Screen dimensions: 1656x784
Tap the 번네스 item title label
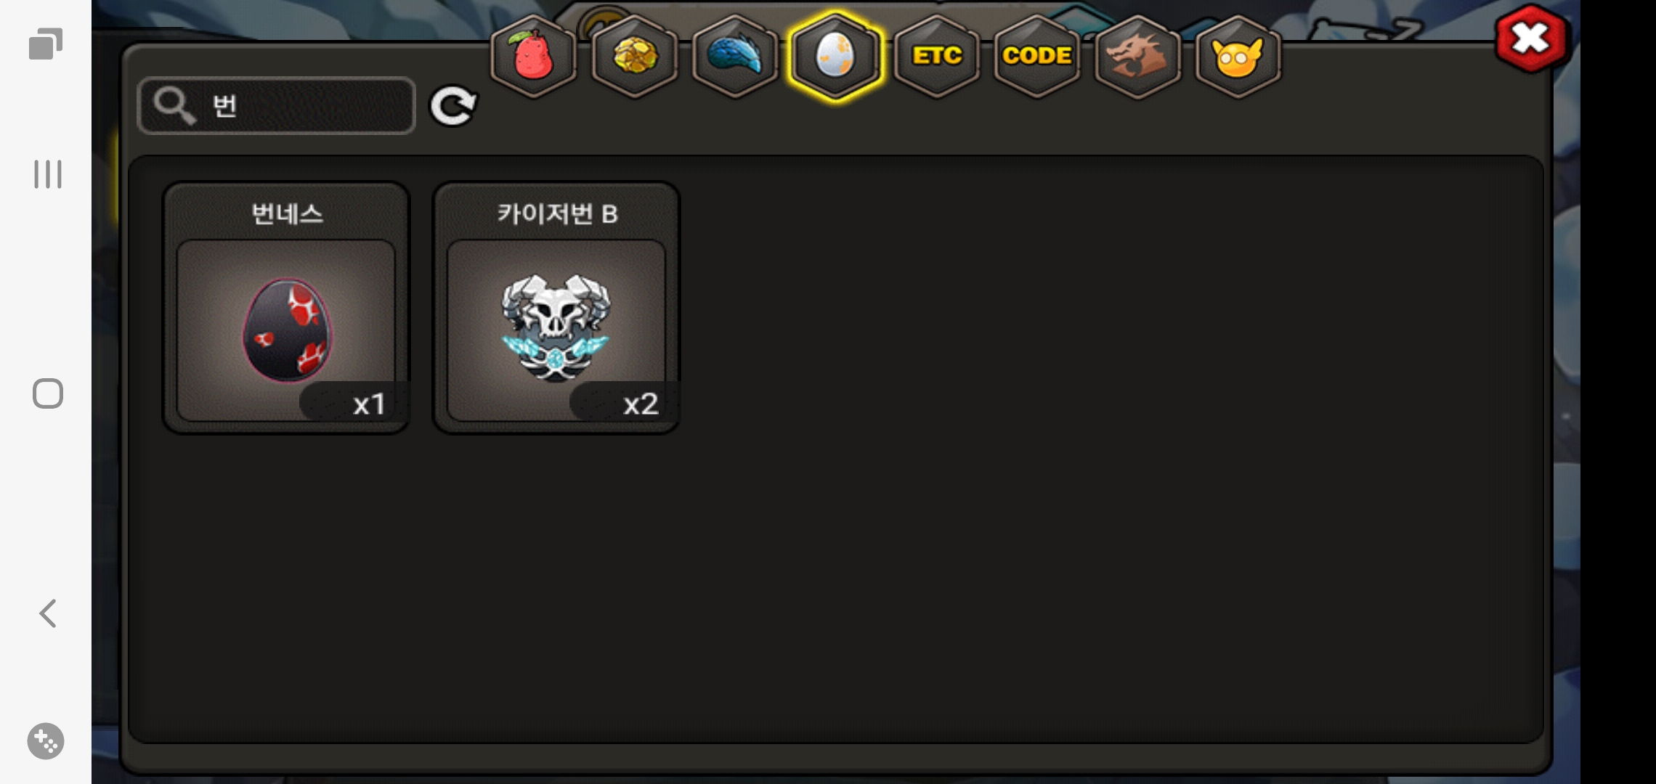287,213
